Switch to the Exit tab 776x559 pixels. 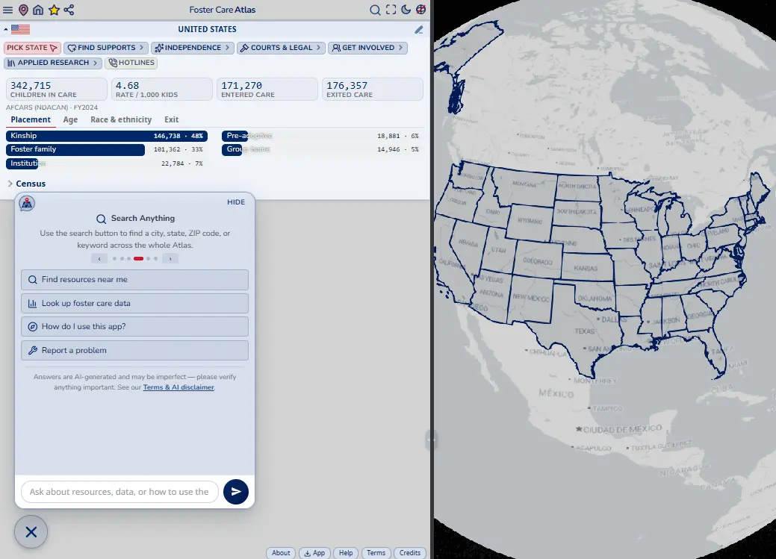coord(171,119)
